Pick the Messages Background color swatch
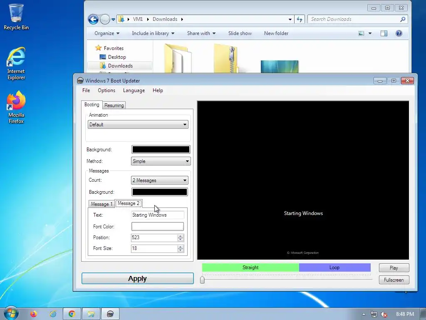Viewport: 426px width, 320px height. click(160, 192)
